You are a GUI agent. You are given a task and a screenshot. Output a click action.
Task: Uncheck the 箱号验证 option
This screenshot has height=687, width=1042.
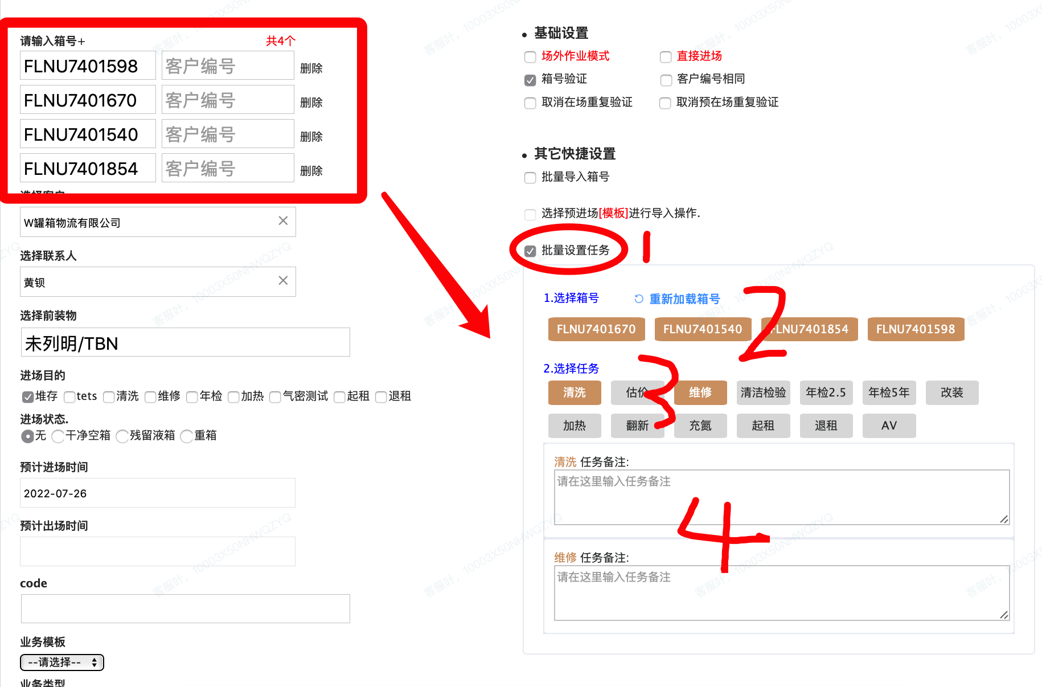click(530, 80)
